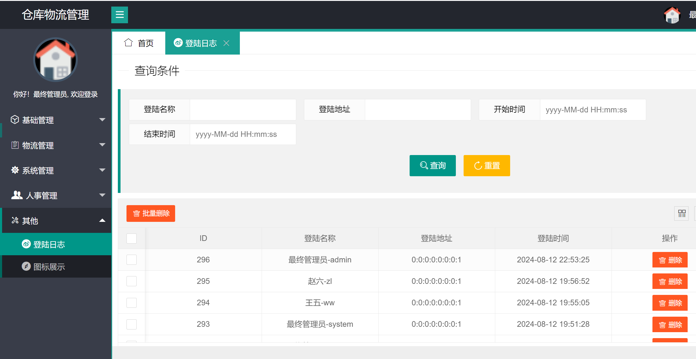Click the compass icon beside 图标展示
The image size is (696, 359).
coord(26,266)
